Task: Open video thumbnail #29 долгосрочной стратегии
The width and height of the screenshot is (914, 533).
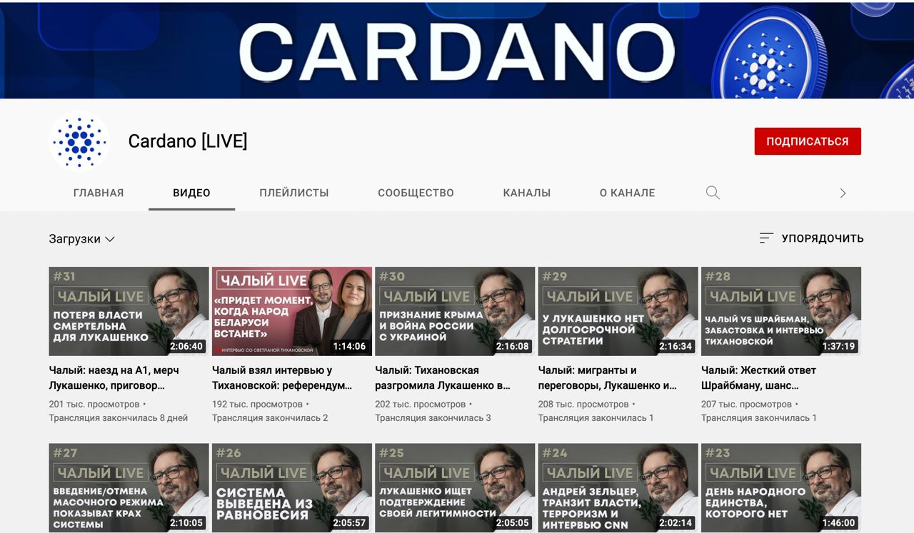Action: click(x=618, y=311)
